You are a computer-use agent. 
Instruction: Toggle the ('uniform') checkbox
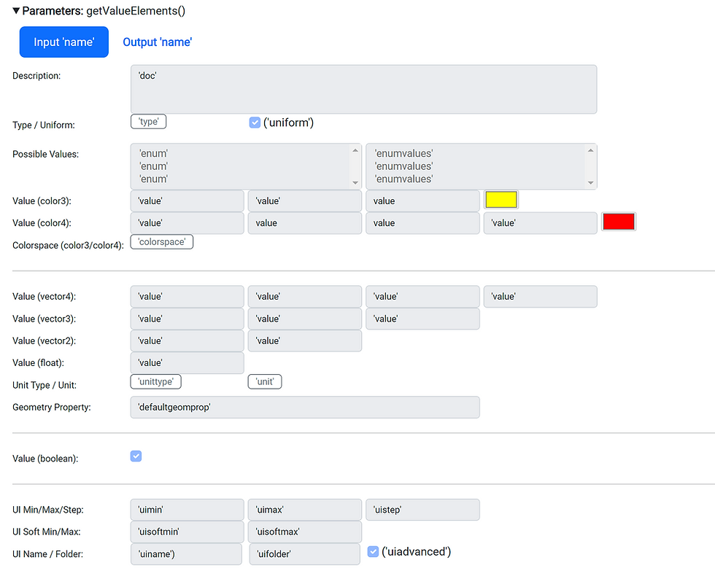[x=255, y=122]
